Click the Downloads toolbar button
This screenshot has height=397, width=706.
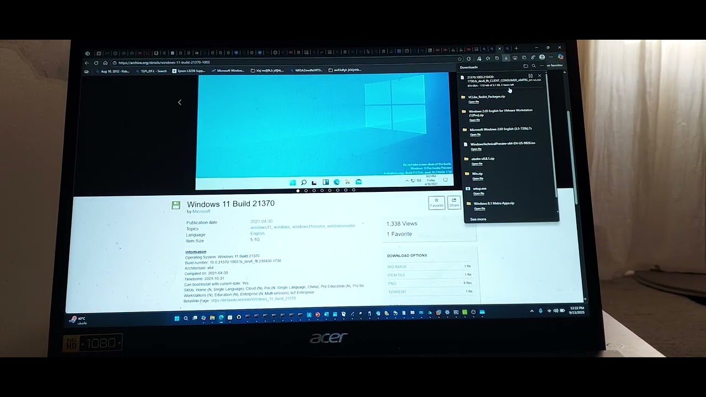(x=506, y=58)
